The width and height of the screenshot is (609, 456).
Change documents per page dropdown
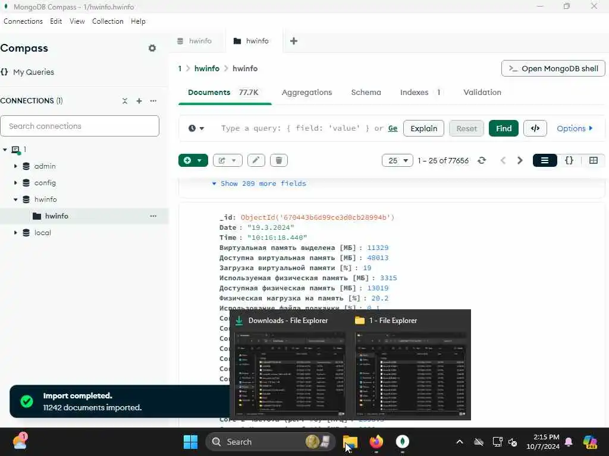(x=397, y=160)
